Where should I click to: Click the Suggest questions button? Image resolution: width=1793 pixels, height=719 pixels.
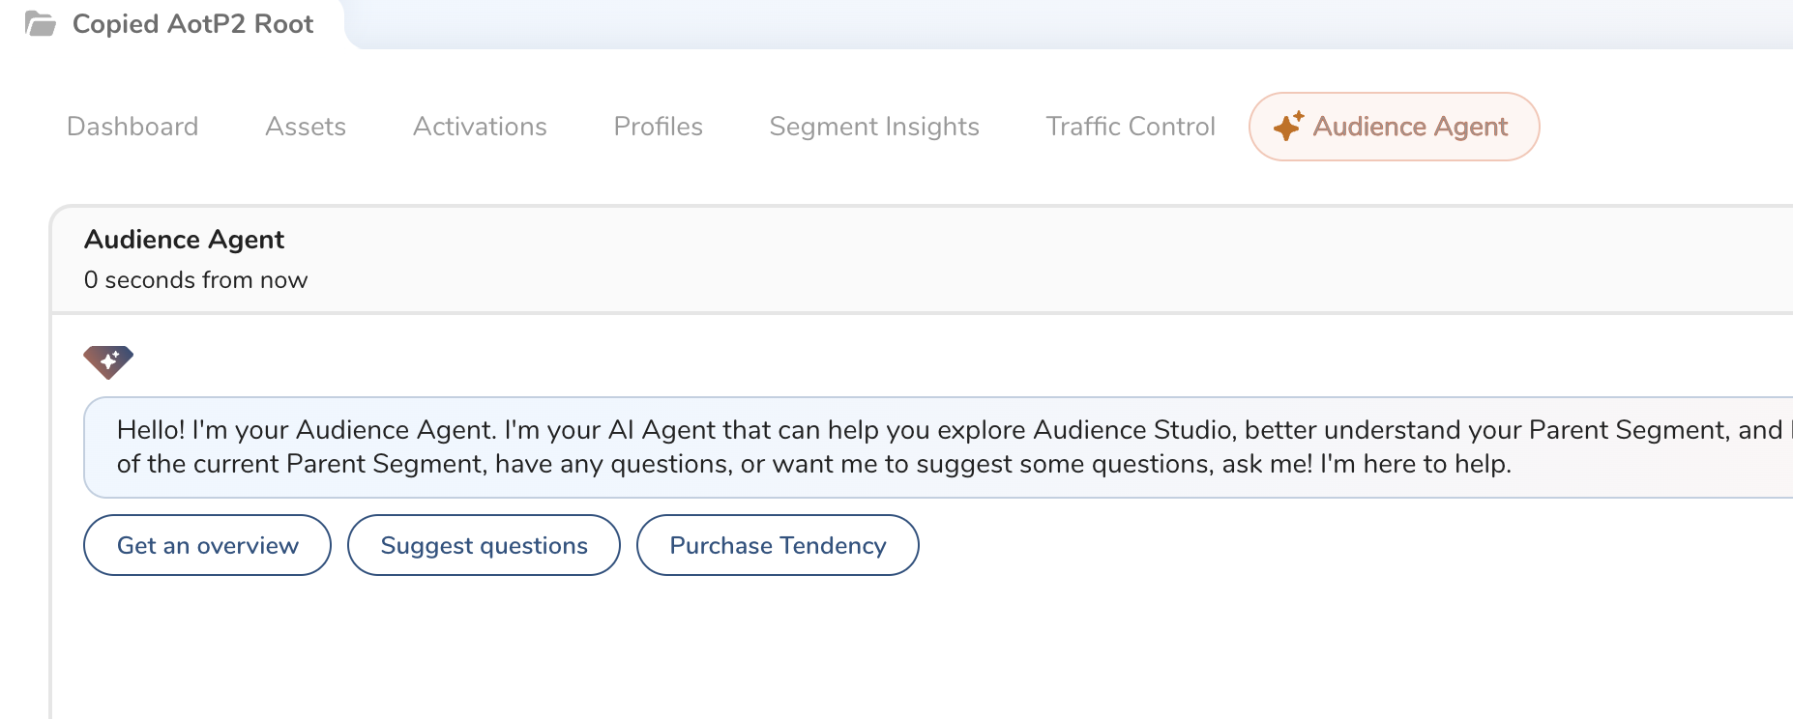(x=484, y=545)
